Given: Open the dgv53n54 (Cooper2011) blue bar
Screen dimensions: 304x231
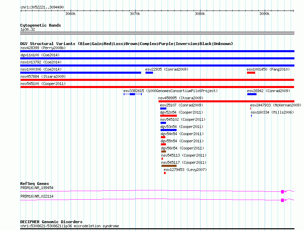Looking at the screenshot, I should pyautogui.click(x=168, y=130).
